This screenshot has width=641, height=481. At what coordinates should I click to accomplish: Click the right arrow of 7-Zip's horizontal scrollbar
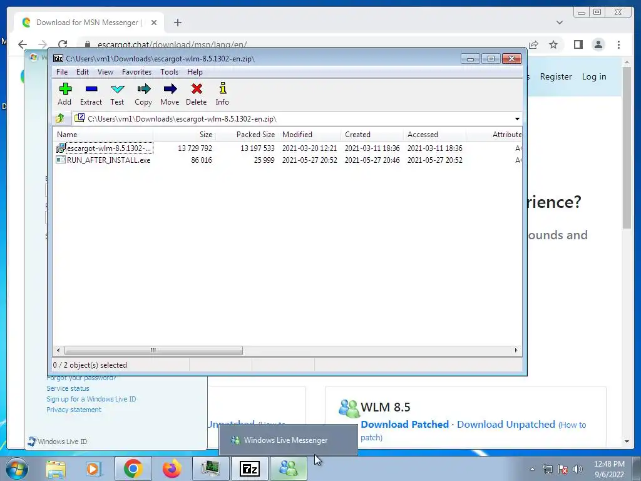click(x=516, y=350)
